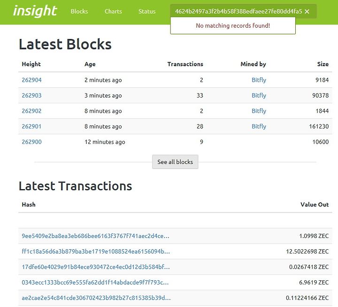
Task: Open block 262904
Action: coord(32,80)
